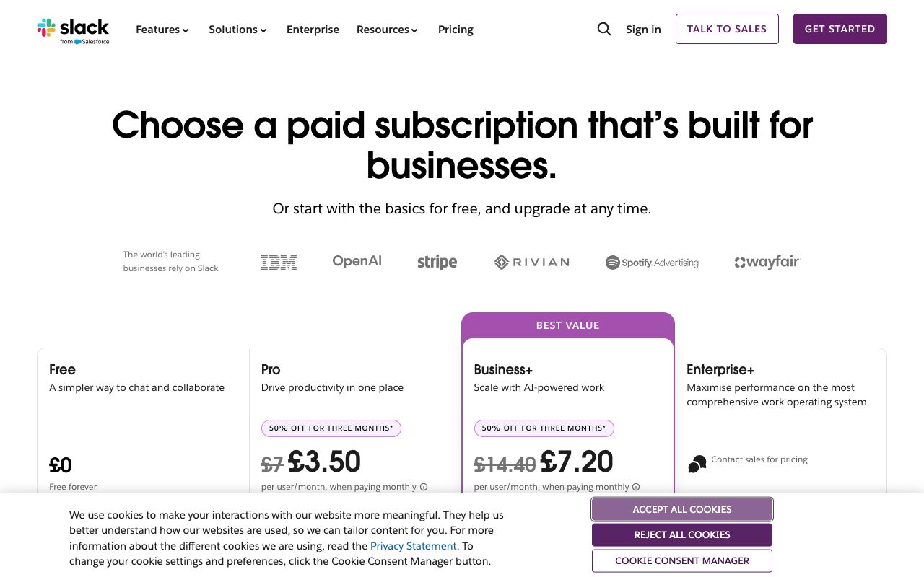Expand the Features dropdown menu
The image size is (924, 577).
pos(162,30)
